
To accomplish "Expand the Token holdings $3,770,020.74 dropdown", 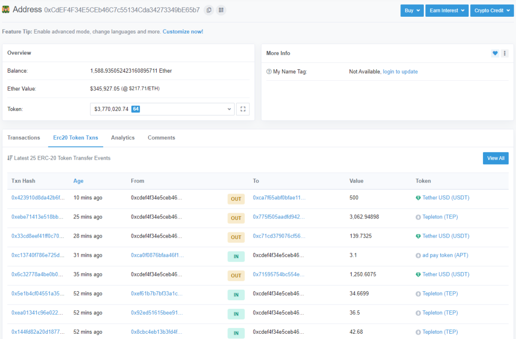I will click(162, 109).
